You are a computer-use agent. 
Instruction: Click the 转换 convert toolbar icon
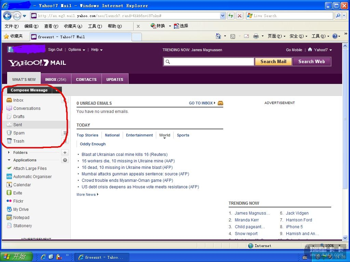coord(158,26)
